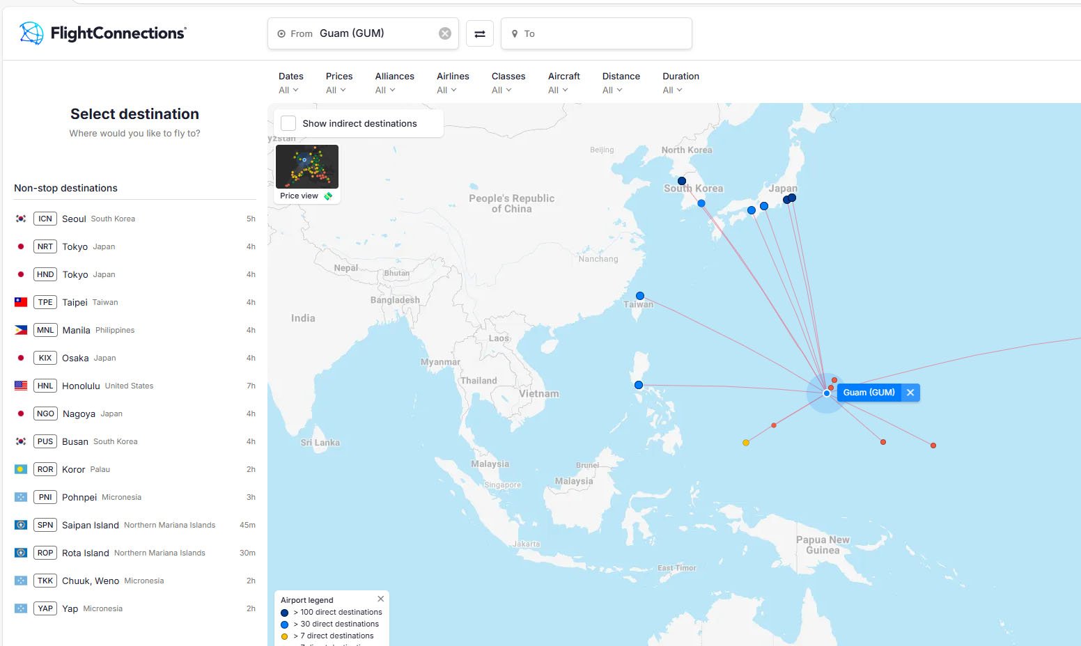Click the From Guam (GUM) input field
Image resolution: width=1081 pixels, height=646 pixels.
pyautogui.click(x=363, y=33)
